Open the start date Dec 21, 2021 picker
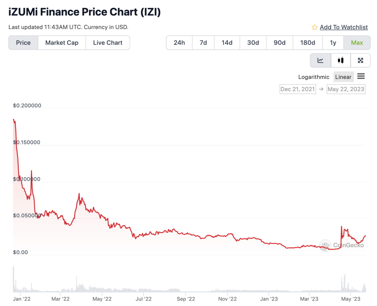 coord(297,89)
